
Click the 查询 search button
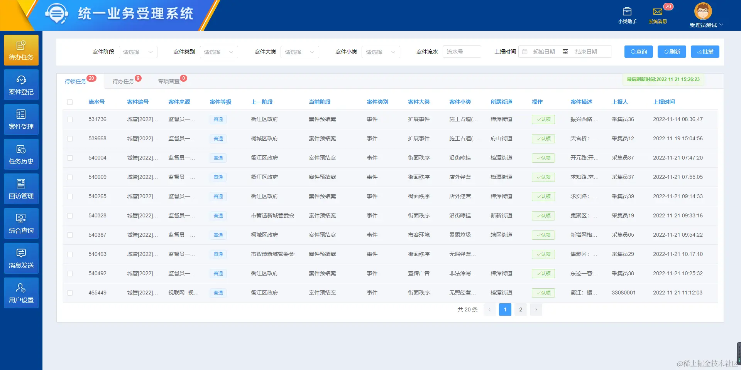click(639, 52)
